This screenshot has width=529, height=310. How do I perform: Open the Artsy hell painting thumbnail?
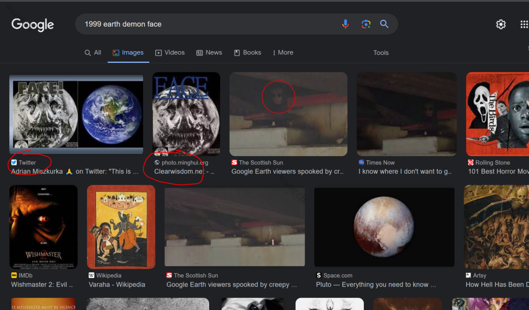pyautogui.click(x=496, y=227)
